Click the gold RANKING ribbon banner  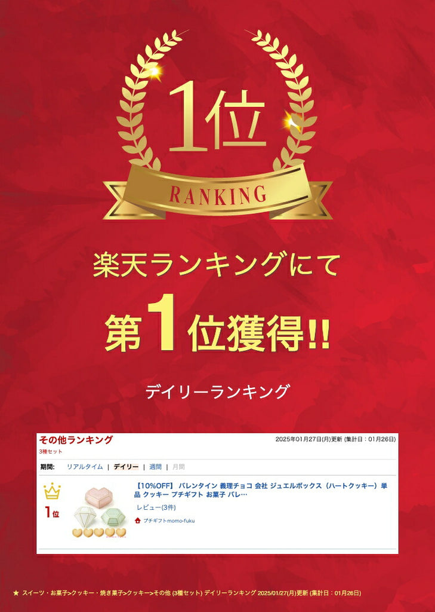[217, 193]
